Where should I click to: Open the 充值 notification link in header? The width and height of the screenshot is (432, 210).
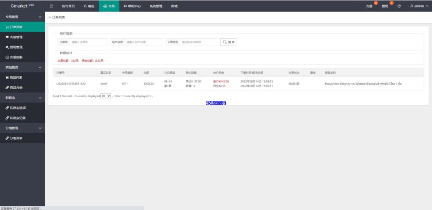click(370, 6)
